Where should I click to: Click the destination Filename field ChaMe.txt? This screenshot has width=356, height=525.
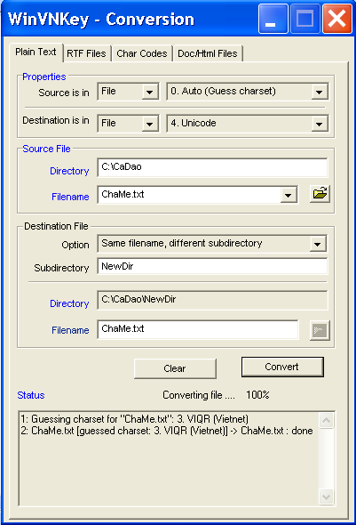198,329
